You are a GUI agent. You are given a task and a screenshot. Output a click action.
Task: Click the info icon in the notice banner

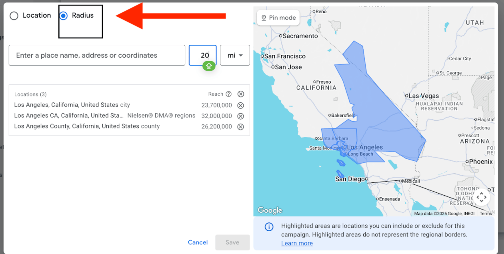pos(269,227)
